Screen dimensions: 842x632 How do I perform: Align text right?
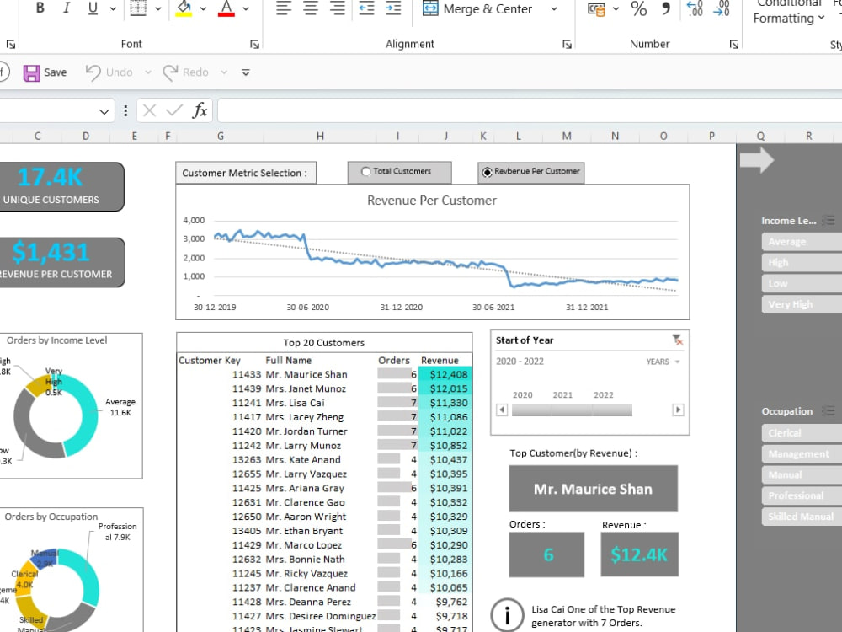pos(338,8)
